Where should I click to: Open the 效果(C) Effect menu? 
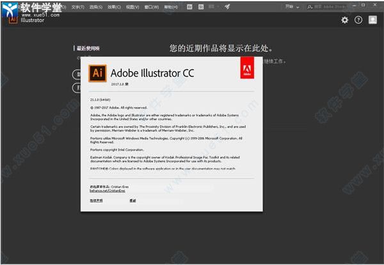114,7
